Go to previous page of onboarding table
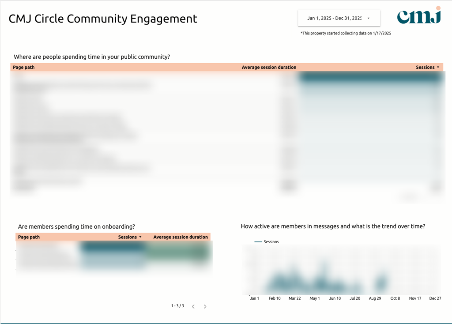Viewport: 452px width, 324px height. (x=193, y=306)
